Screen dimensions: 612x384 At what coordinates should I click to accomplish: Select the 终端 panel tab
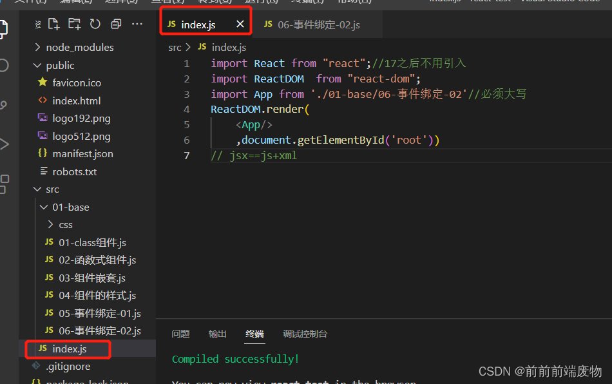click(x=254, y=334)
